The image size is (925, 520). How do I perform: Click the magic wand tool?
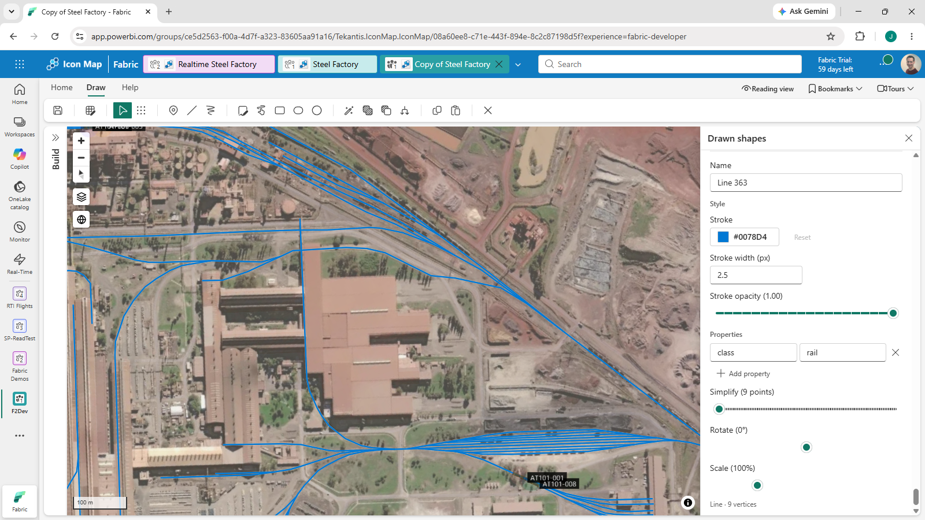click(349, 110)
